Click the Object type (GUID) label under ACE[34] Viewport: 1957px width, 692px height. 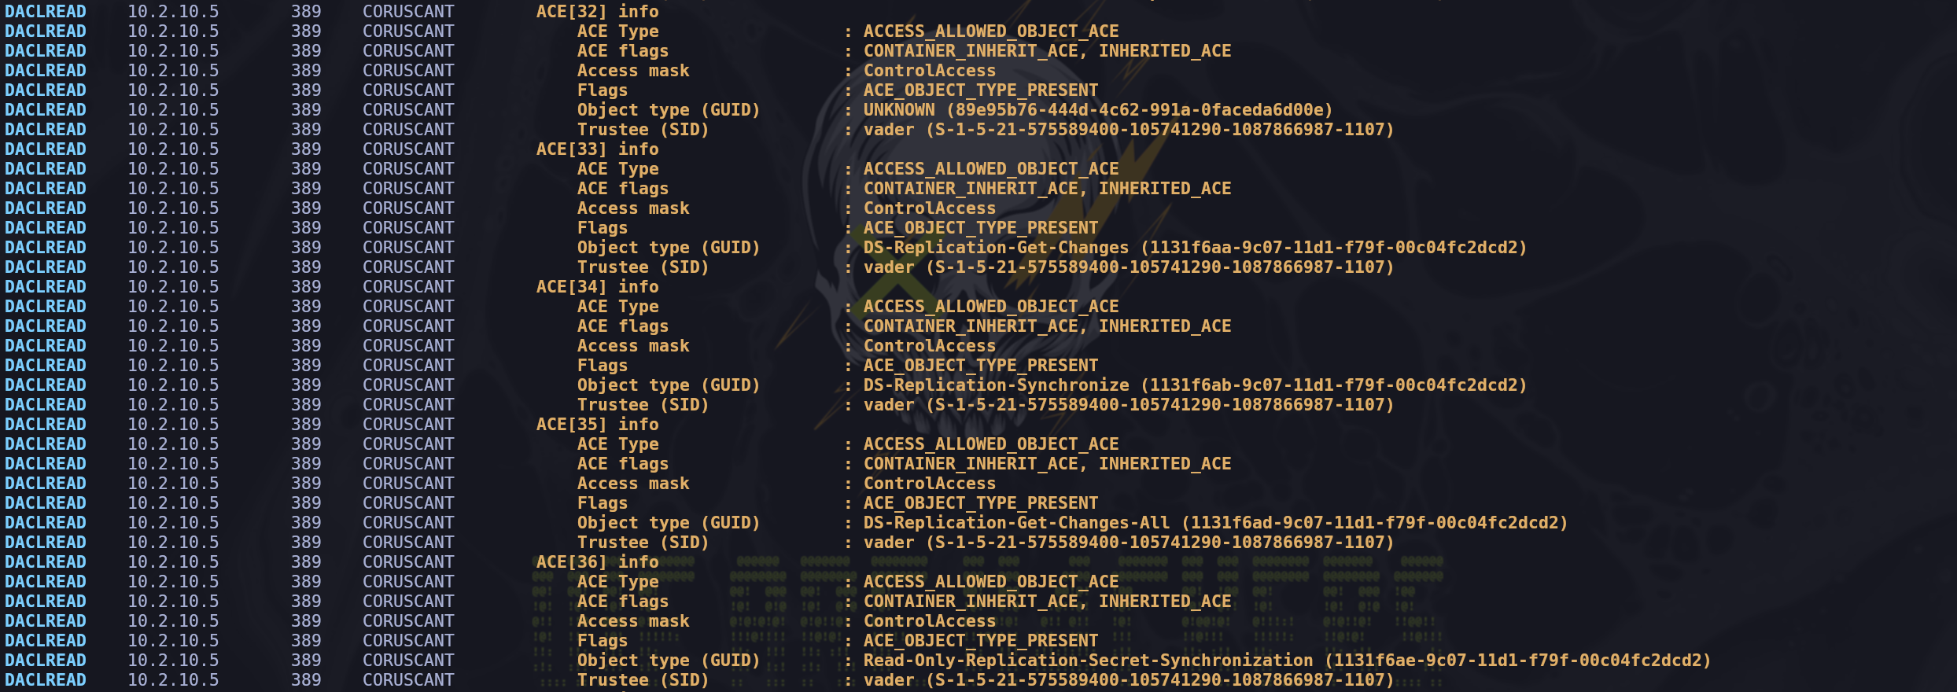pyautogui.click(x=668, y=385)
